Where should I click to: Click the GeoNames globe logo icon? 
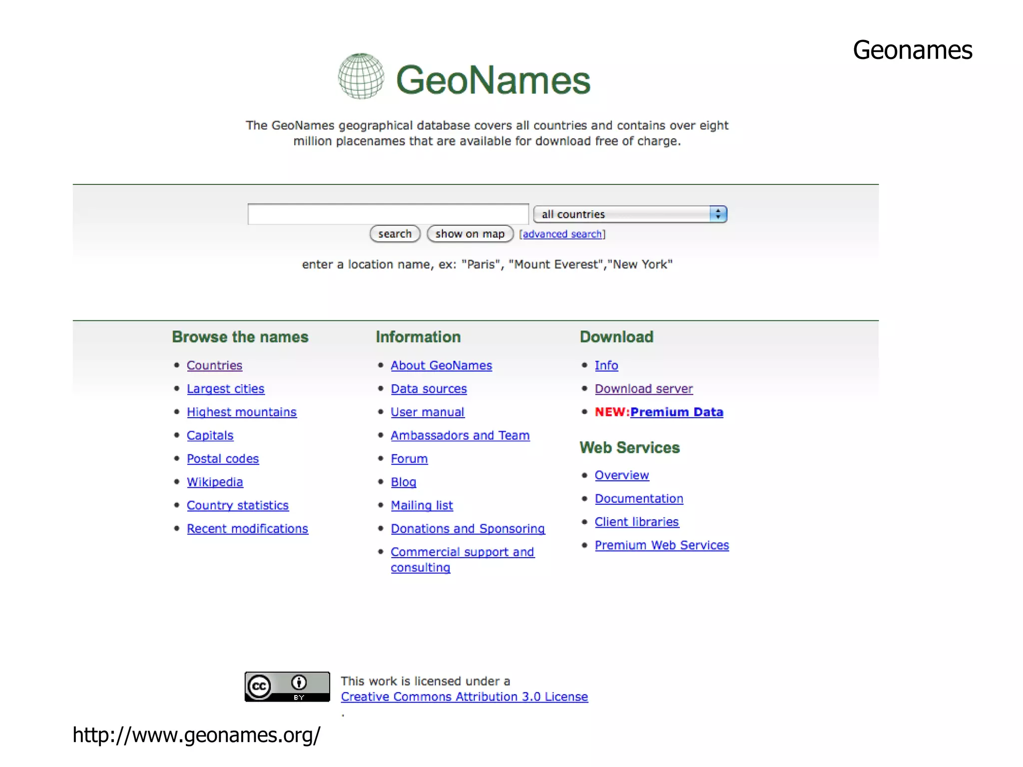(361, 76)
